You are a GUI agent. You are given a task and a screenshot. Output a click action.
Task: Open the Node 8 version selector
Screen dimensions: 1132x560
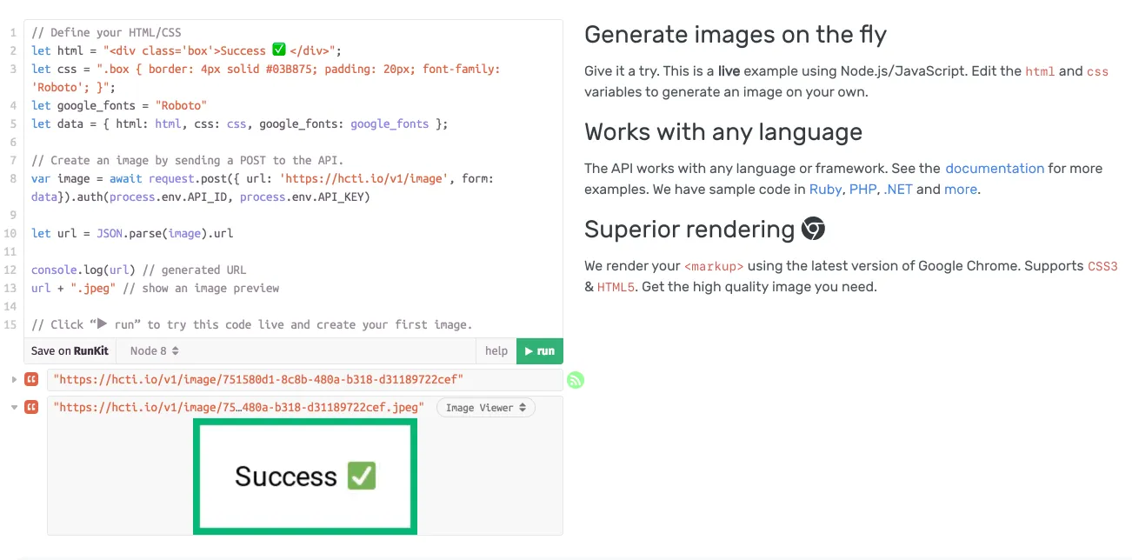click(x=152, y=350)
